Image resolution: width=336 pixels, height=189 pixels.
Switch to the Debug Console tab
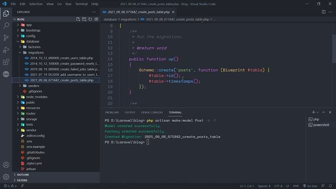152,112
